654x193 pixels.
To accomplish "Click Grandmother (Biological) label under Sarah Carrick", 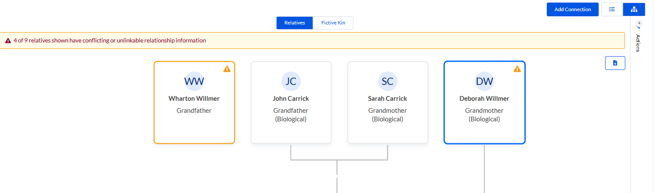I will coord(388,115).
